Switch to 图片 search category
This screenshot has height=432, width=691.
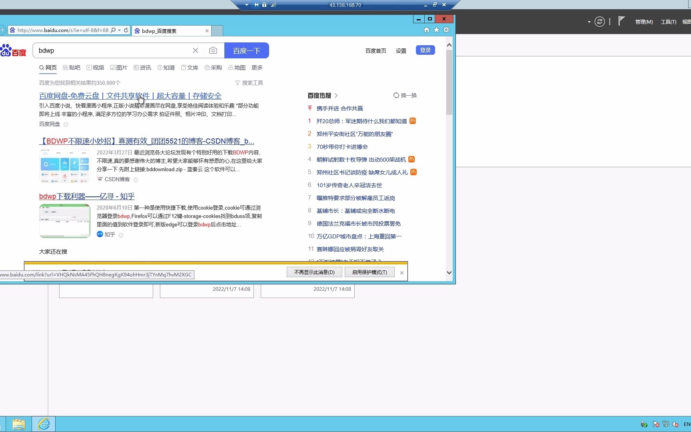[x=119, y=68]
